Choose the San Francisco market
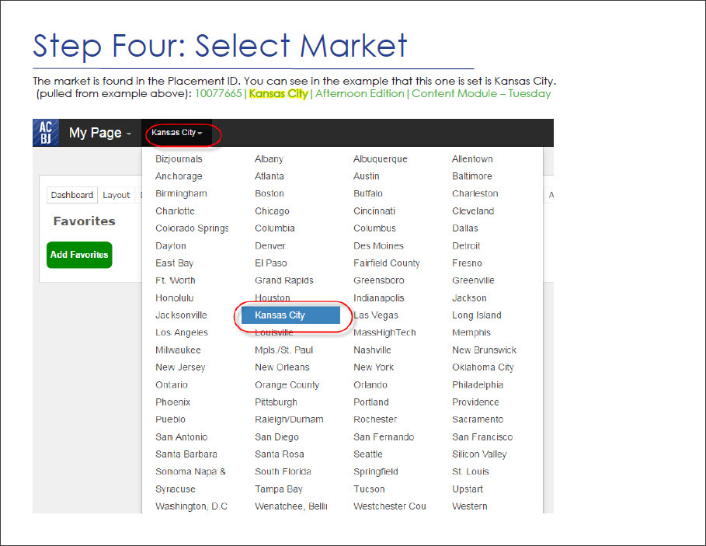Image resolution: width=706 pixels, height=546 pixels. pyautogui.click(x=482, y=437)
